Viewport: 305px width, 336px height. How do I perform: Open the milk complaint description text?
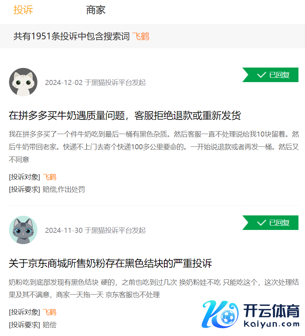click(x=154, y=147)
